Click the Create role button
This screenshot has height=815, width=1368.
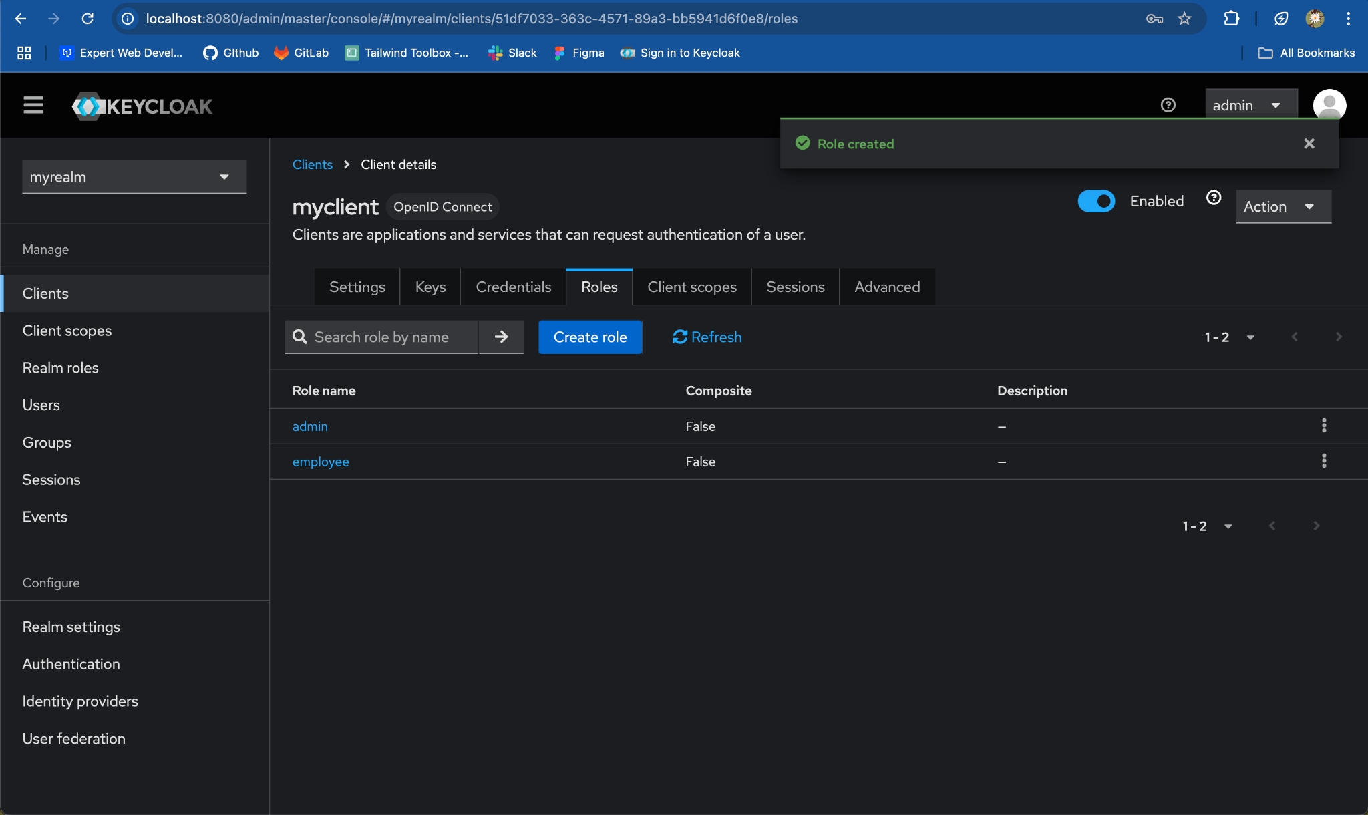(x=590, y=337)
